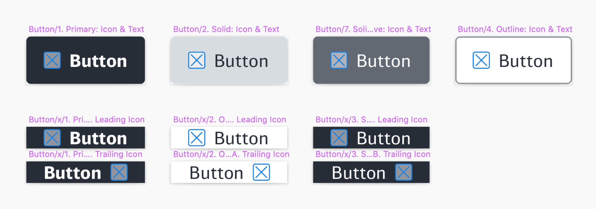Screen dimensions: 596x209
Task: Click the icon in the Outline button
Action: [x=481, y=60]
